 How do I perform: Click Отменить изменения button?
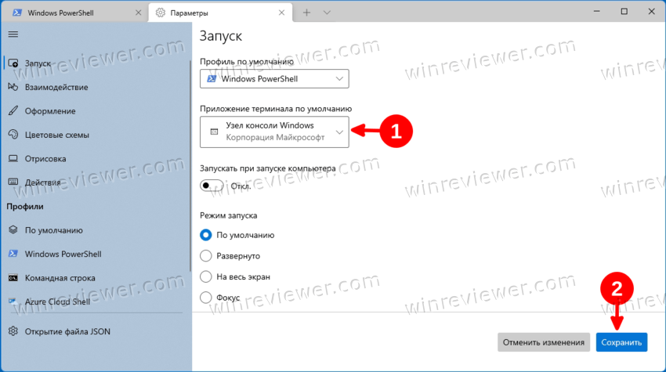(544, 342)
